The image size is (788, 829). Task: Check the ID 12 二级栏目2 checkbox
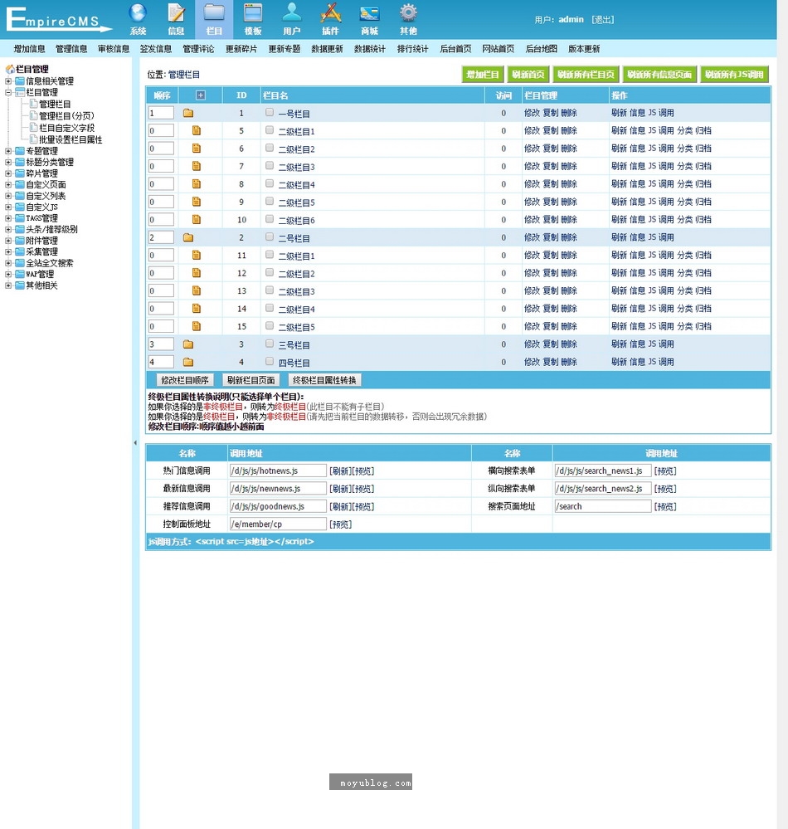pyautogui.click(x=270, y=272)
